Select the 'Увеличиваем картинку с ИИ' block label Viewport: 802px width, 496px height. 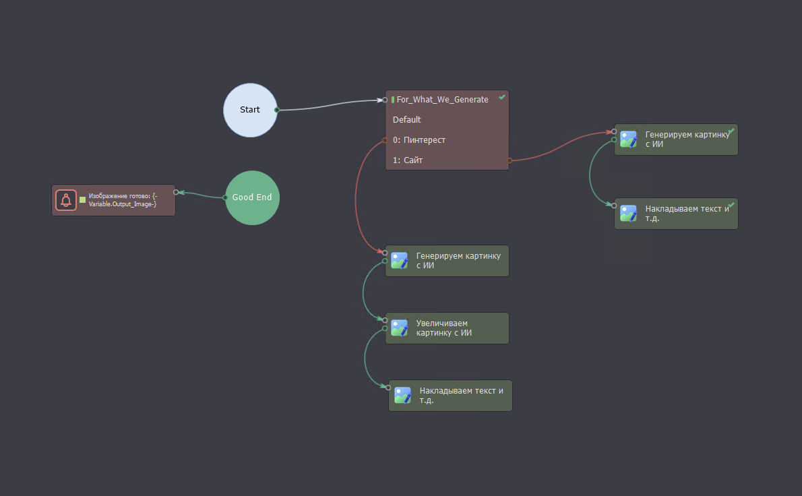click(444, 328)
